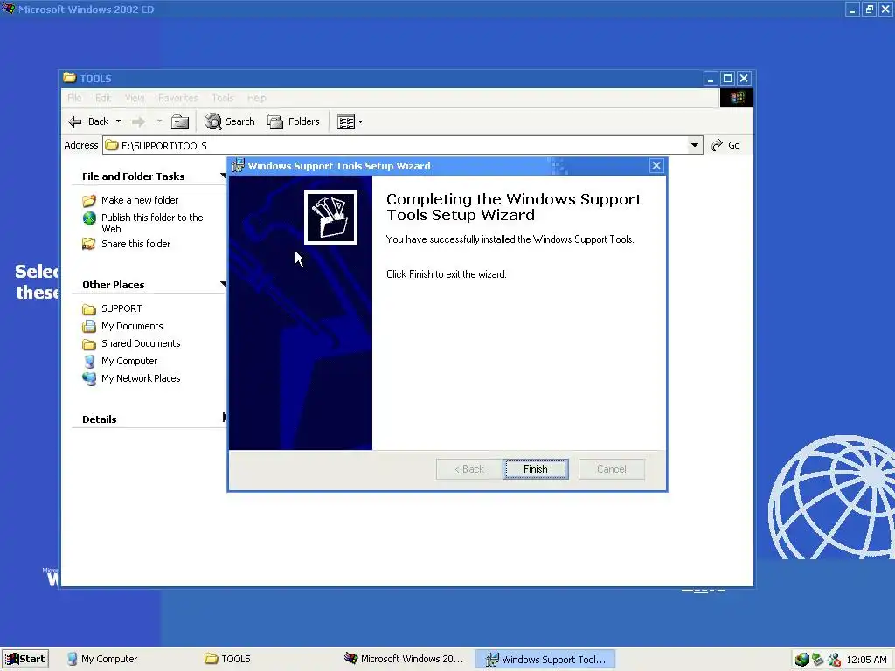This screenshot has height=671, width=895.
Task: Expand the address bar dropdown arrow
Action: pyautogui.click(x=695, y=145)
